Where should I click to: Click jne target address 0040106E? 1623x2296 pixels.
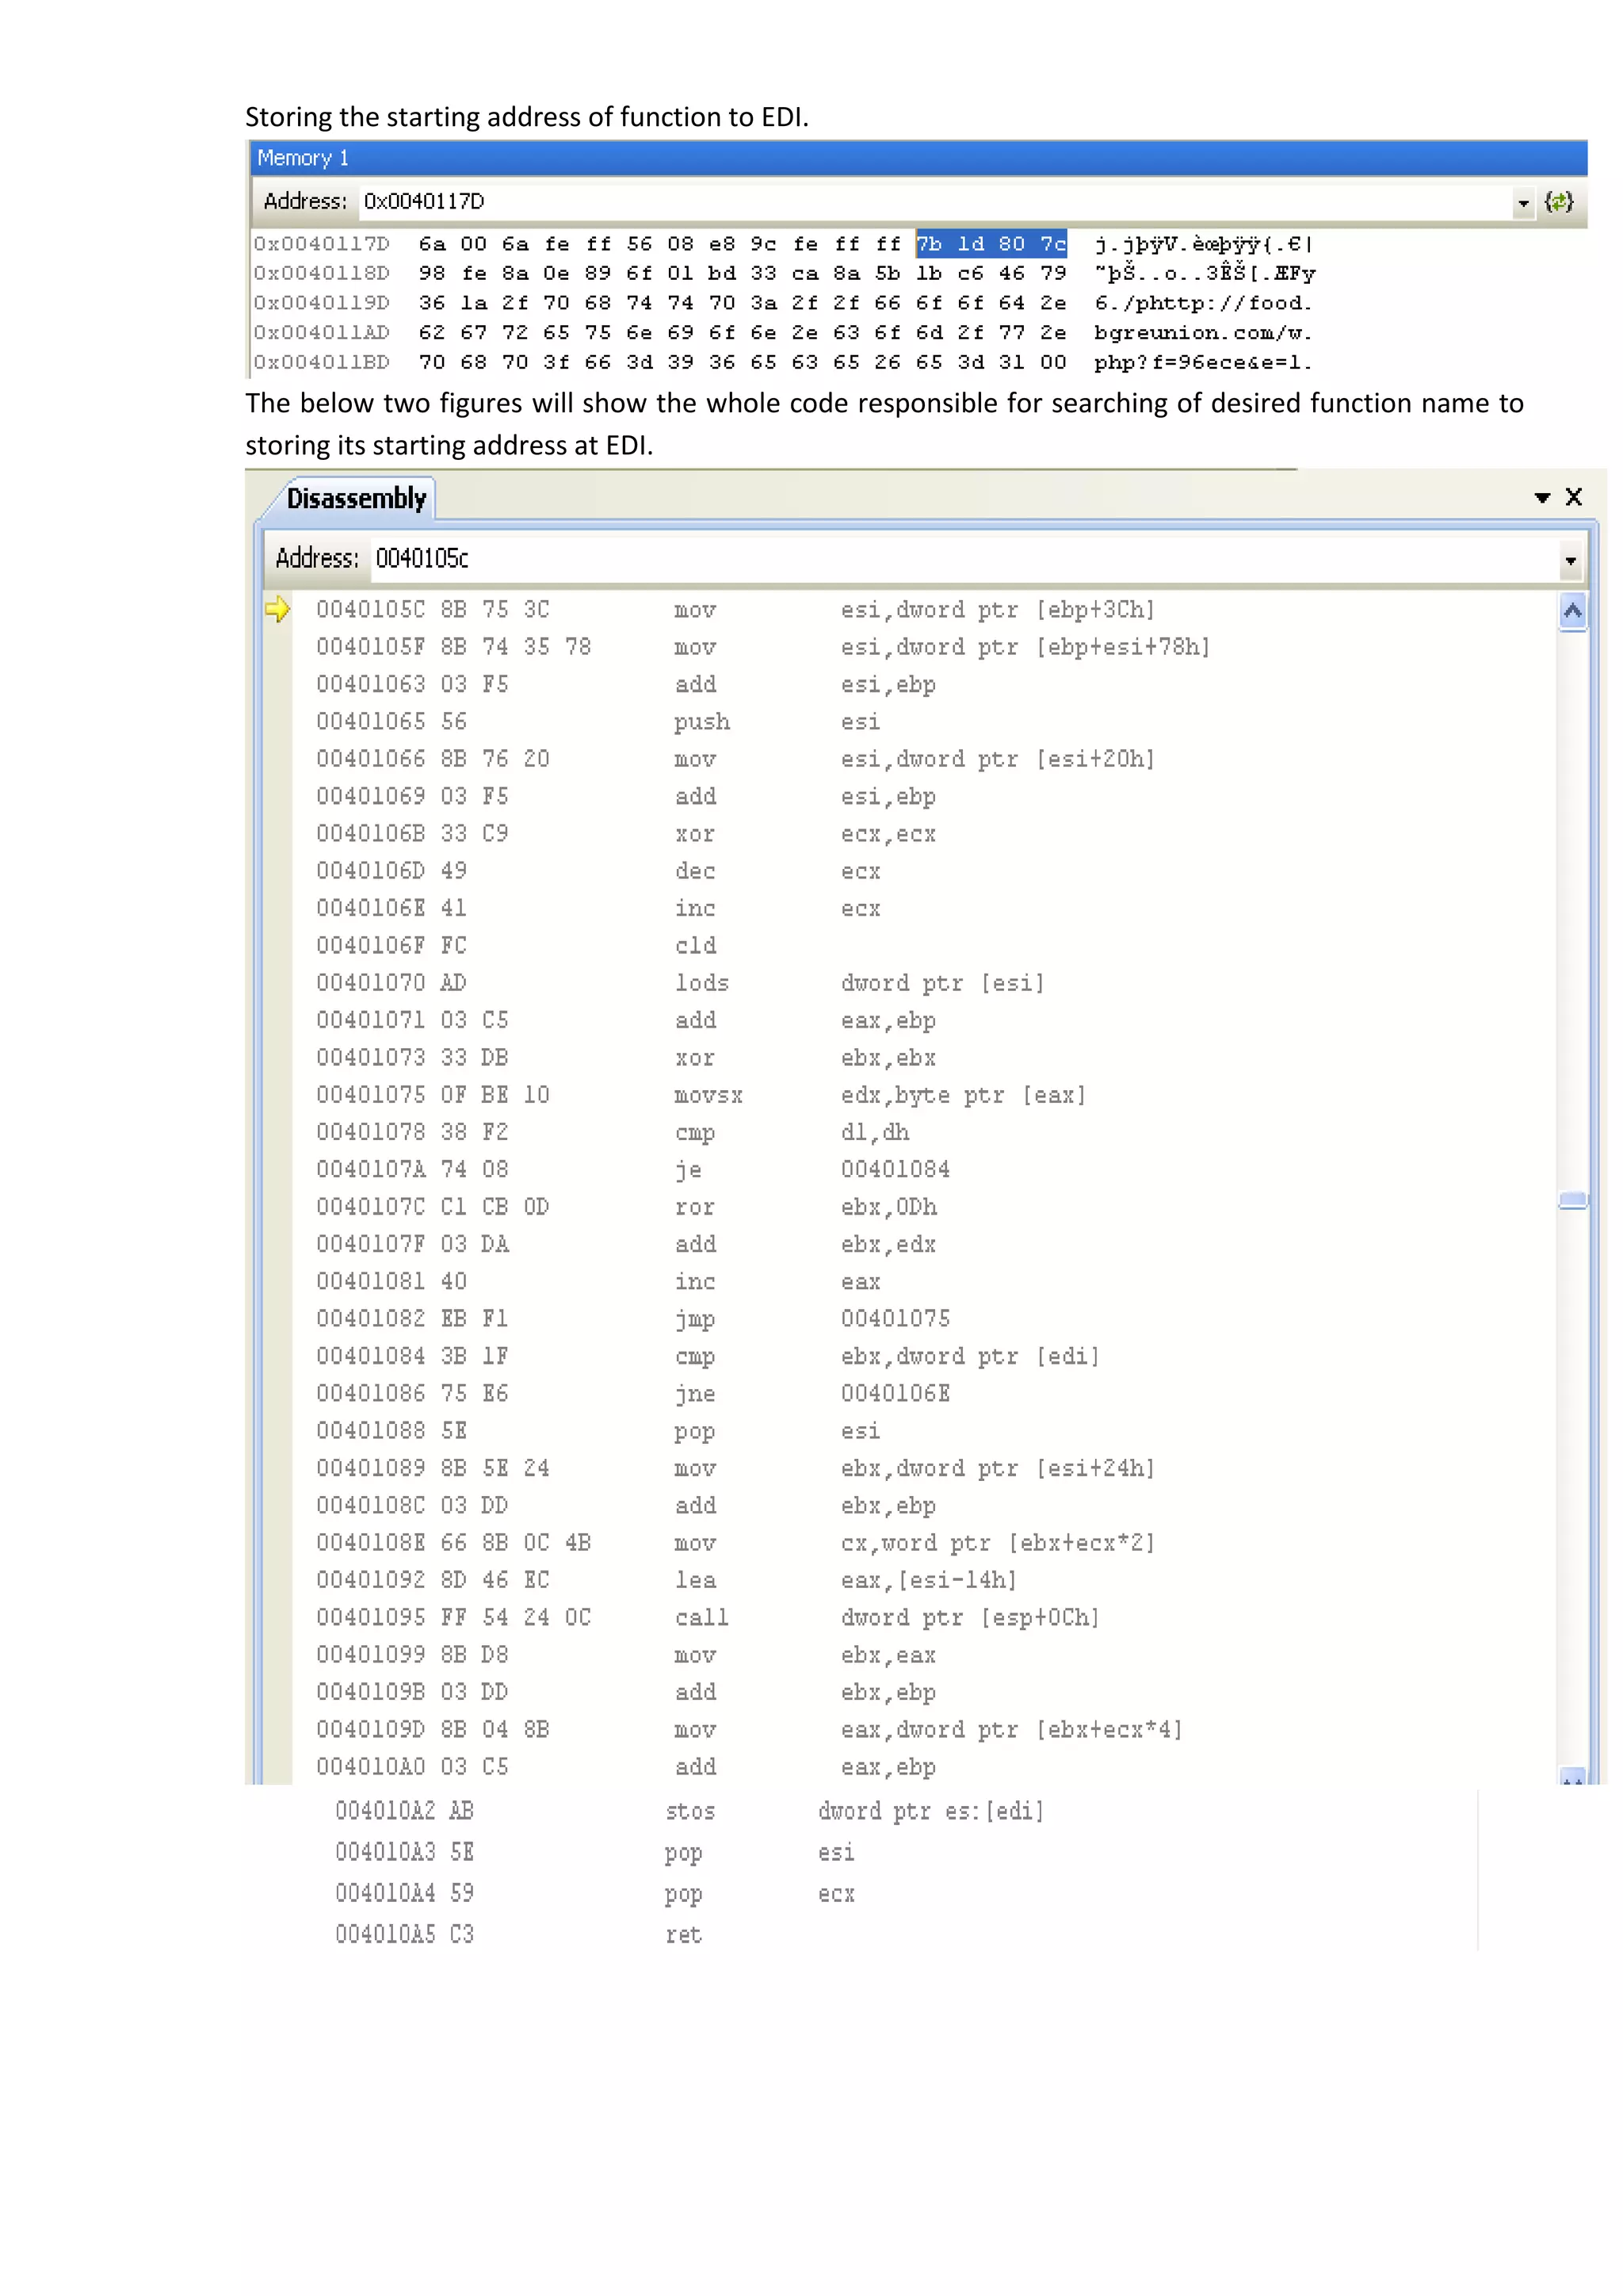coord(896,1393)
